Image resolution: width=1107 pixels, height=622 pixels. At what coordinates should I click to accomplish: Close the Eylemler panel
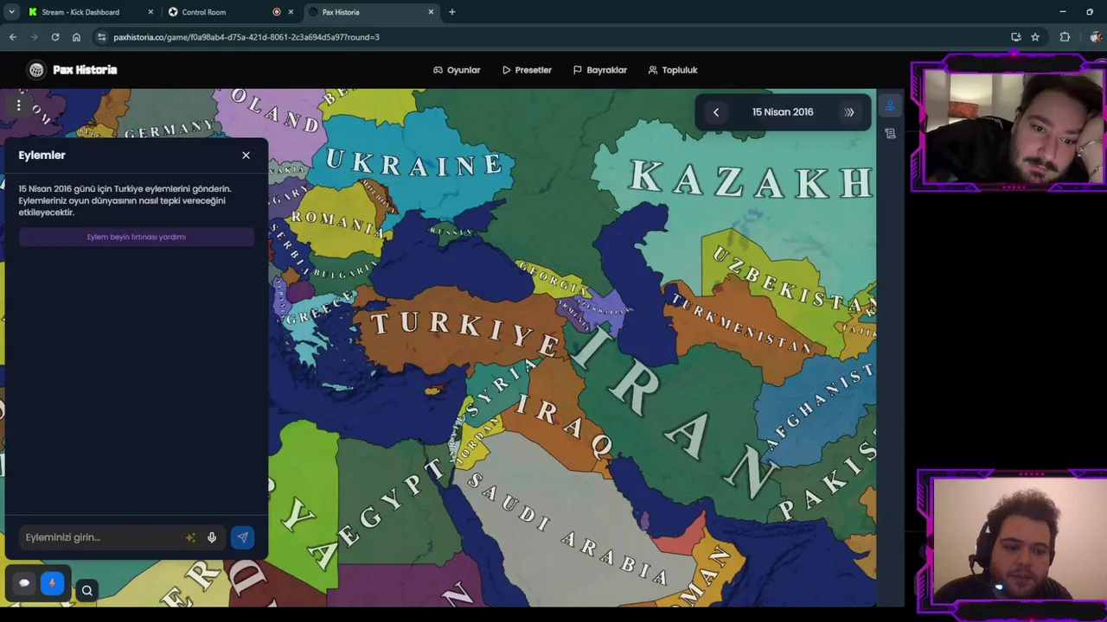(246, 155)
